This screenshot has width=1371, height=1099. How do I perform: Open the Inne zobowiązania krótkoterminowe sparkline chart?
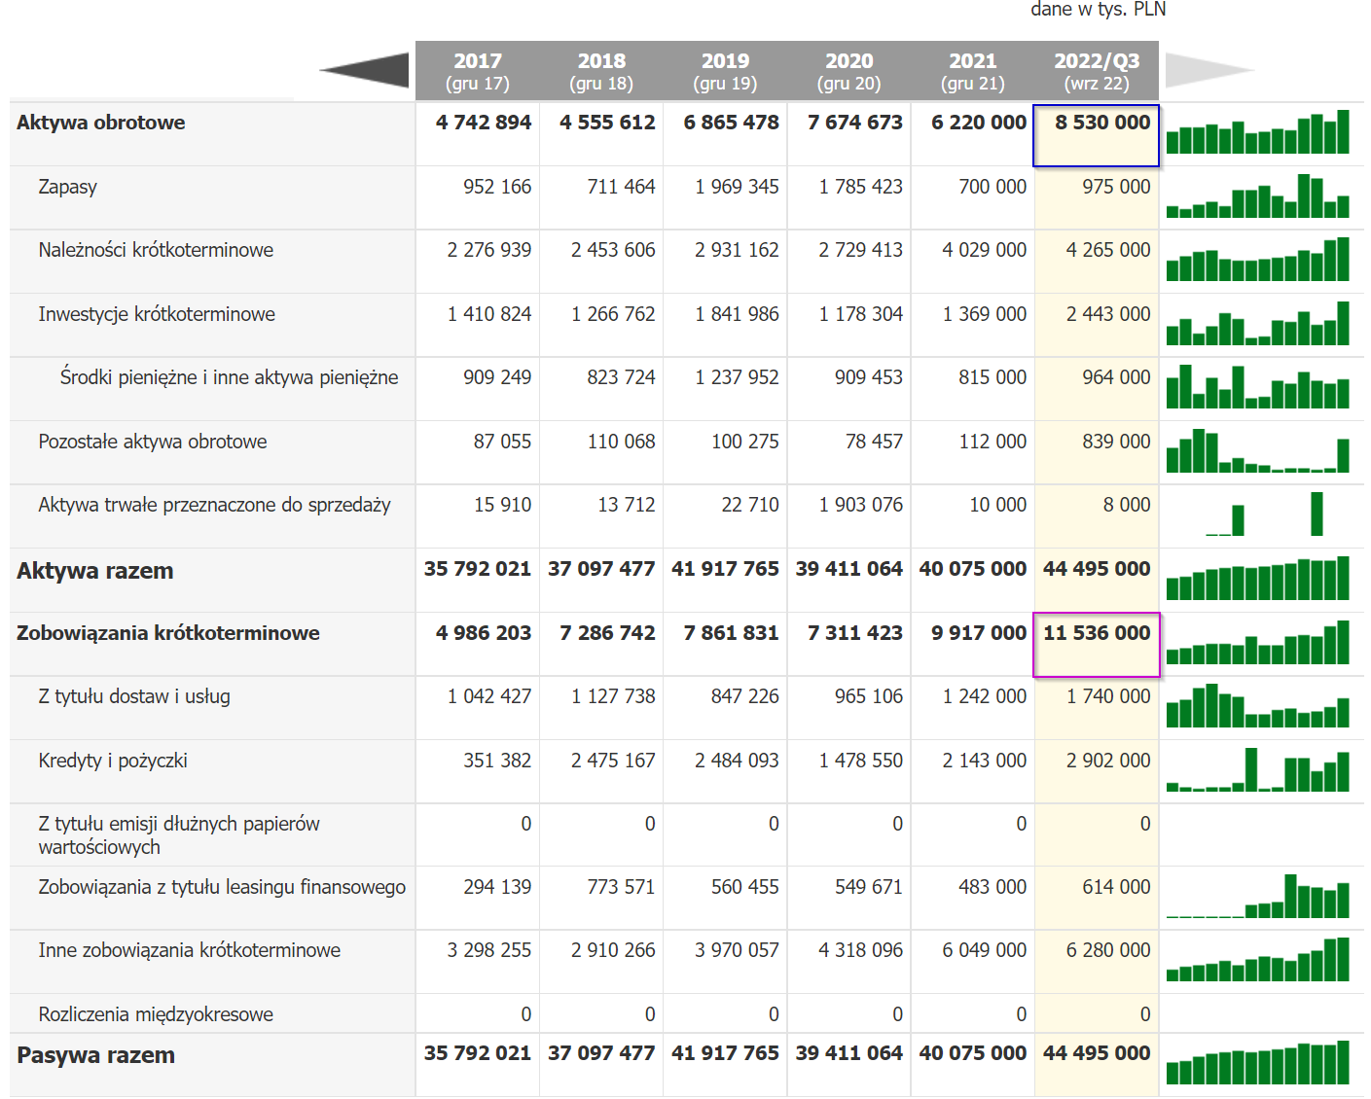click(x=1258, y=959)
